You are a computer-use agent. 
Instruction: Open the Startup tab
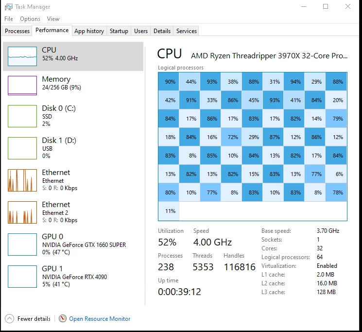click(x=119, y=31)
